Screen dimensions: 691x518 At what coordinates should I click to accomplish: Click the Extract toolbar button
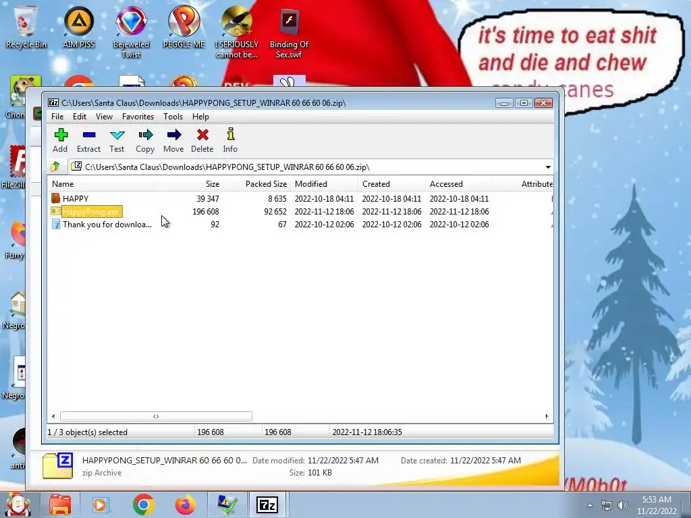tap(88, 140)
